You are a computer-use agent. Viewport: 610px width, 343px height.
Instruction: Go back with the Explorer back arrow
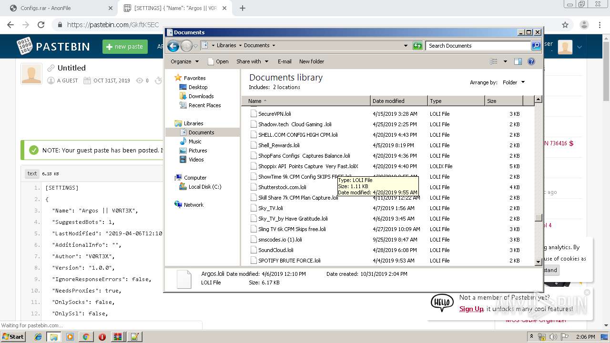[173, 46]
